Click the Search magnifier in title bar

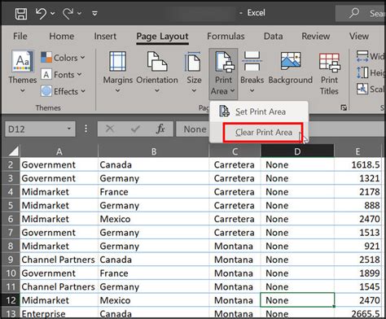point(353,13)
